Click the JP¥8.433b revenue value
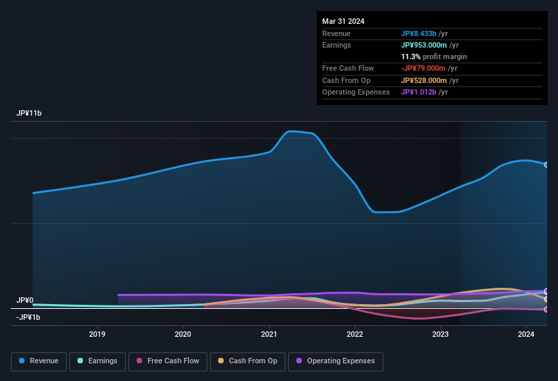The height and width of the screenshot is (381, 558). click(419, 33)
